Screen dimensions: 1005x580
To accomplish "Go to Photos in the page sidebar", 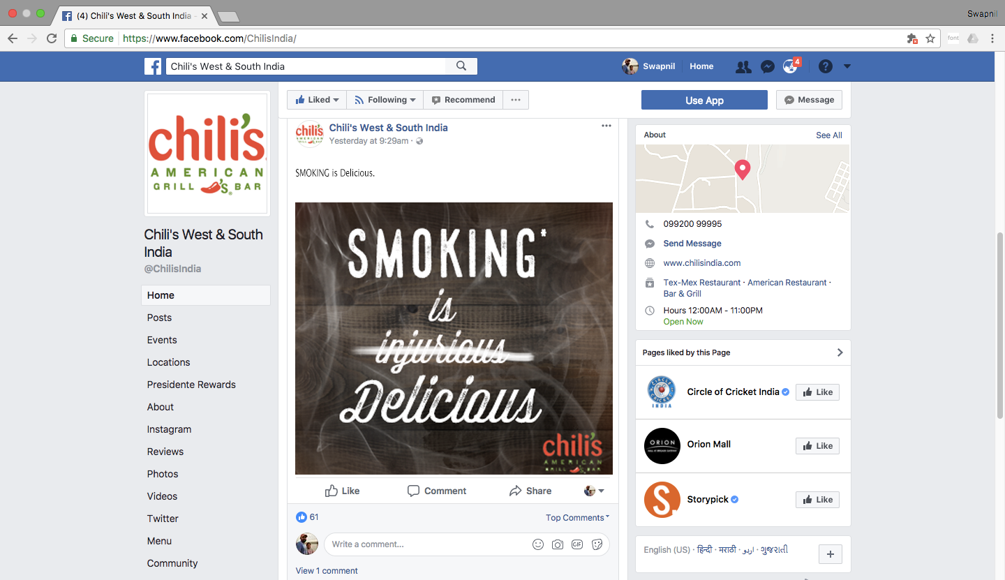I will pyautogui.click(x=163, y=474).
